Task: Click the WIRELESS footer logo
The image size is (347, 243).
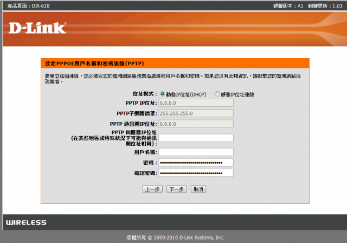Action: [x=26, y=222]
